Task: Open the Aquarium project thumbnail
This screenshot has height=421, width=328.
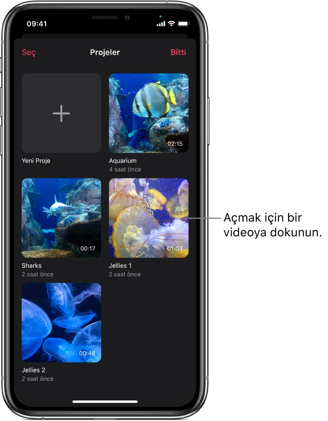Action: pos(149,113)
